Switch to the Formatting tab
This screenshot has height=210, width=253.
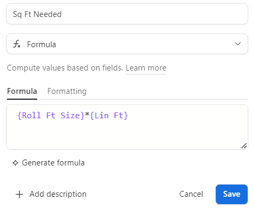67,91
